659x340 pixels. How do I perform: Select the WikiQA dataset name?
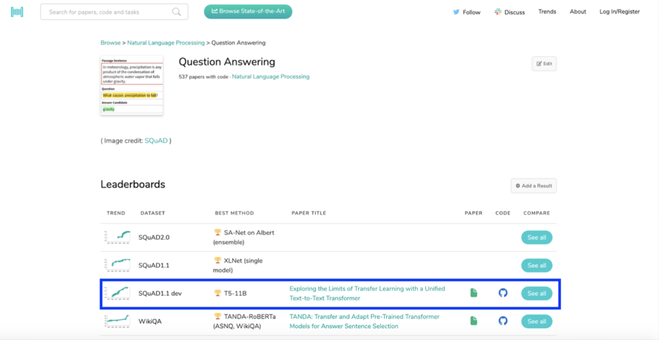[151, 322]
